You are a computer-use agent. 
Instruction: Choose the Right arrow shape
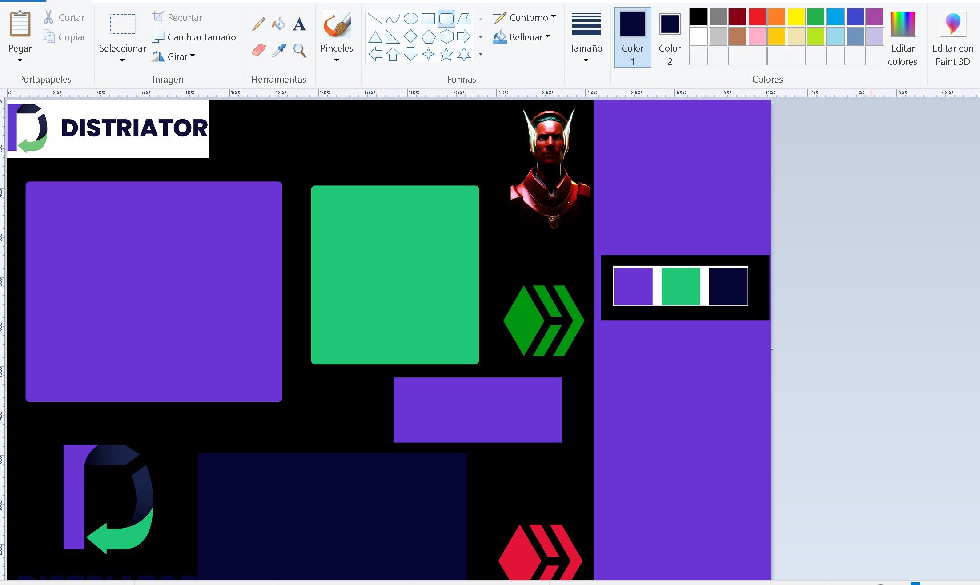point(464,36)
